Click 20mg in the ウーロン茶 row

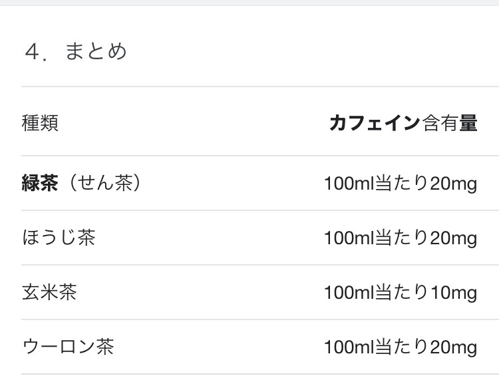[454, 347]
